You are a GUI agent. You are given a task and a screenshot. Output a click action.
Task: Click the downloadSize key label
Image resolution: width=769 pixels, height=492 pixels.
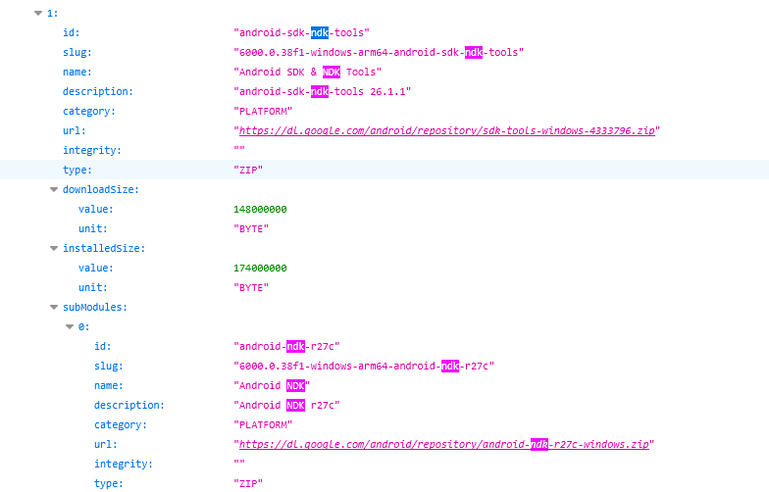(x=100, y=190)
